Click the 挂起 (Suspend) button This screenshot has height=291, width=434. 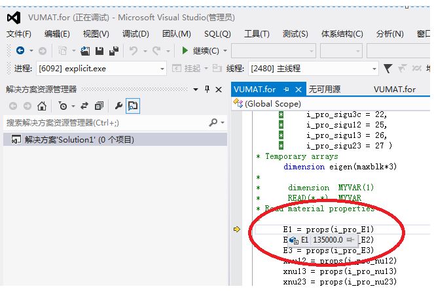[186, 68]
